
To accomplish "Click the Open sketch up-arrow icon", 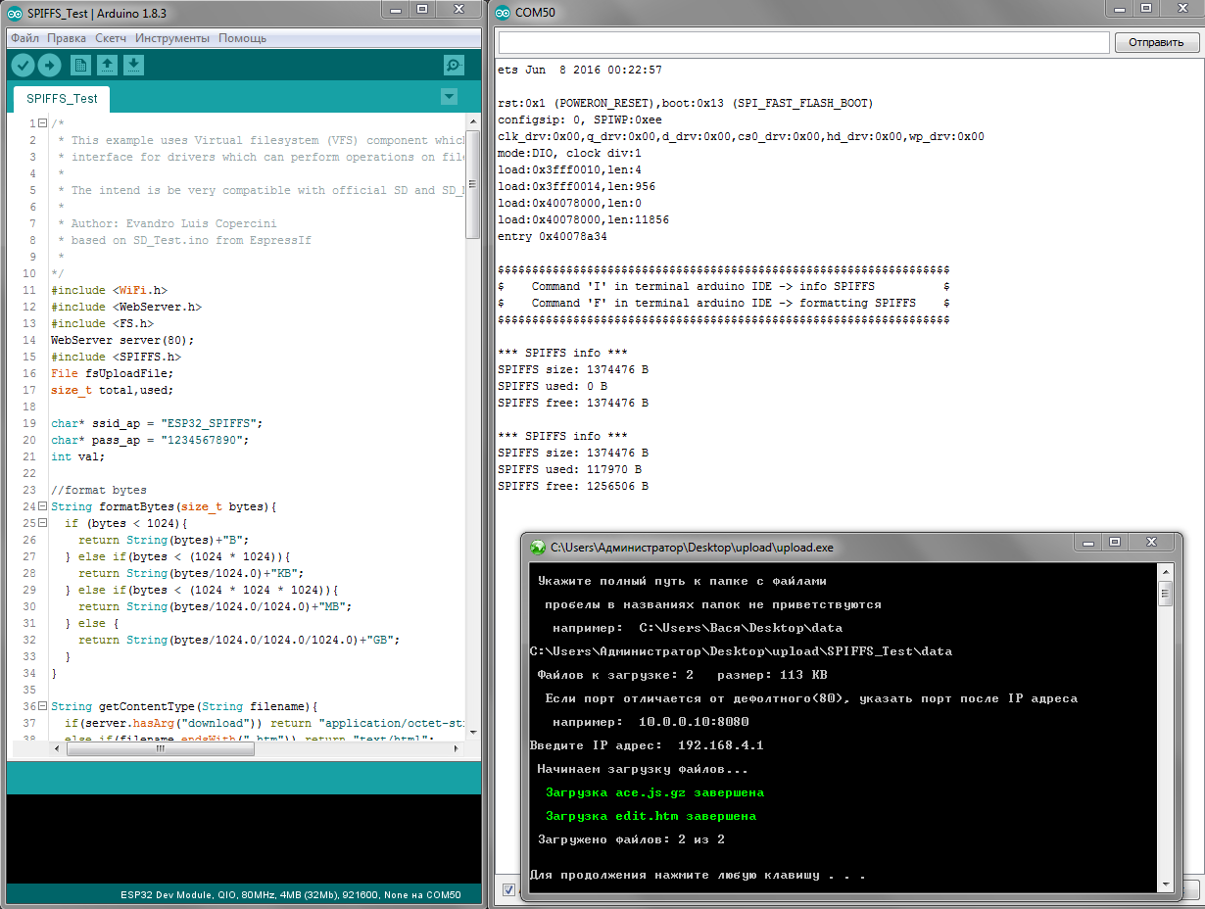I will [x=108, y=66].
